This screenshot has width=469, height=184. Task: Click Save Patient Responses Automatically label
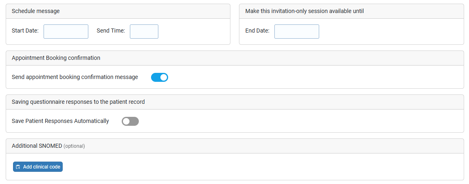(60, 121)
